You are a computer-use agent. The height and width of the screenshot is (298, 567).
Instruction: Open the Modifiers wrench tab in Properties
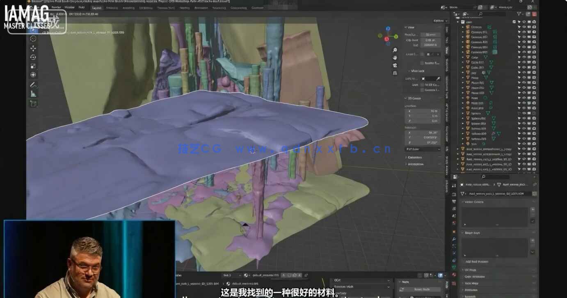(x=454, y=239)
